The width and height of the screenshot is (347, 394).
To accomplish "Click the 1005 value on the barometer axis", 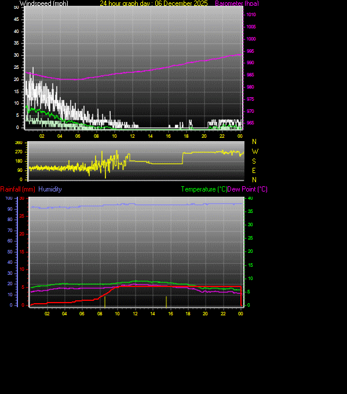I will tap(251, 27).
